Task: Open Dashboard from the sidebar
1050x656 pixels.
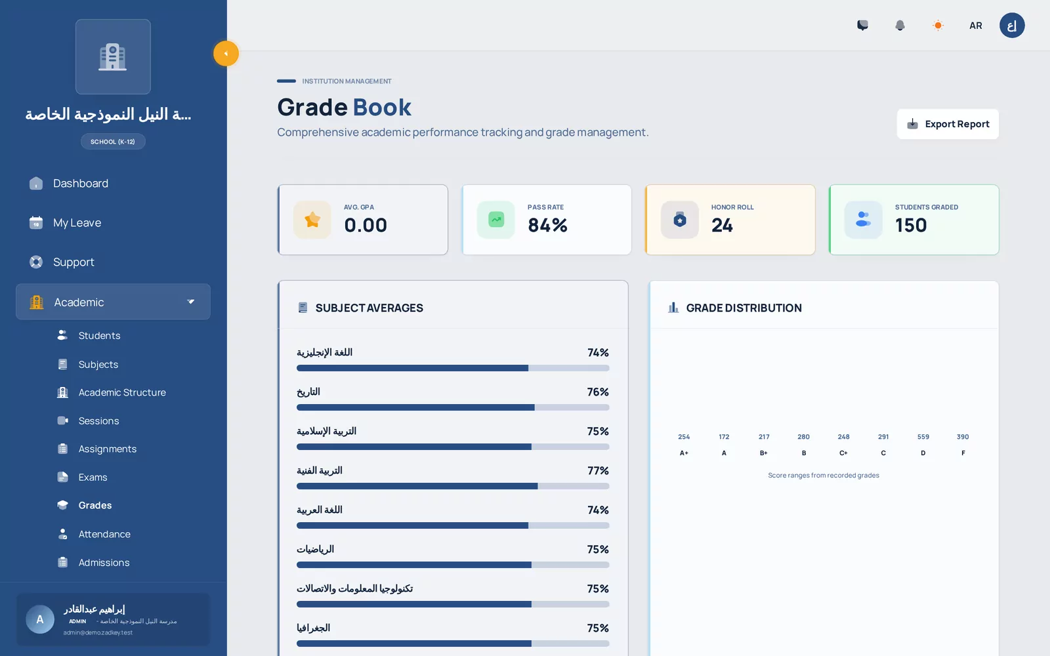Action: pyautogui.click(x=113, y=184)
